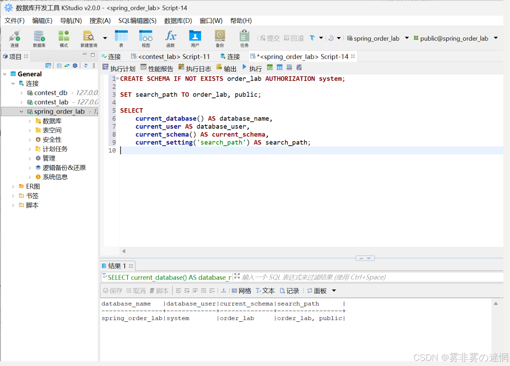Expand the 安全性 tree node

(x=30, y=139)
